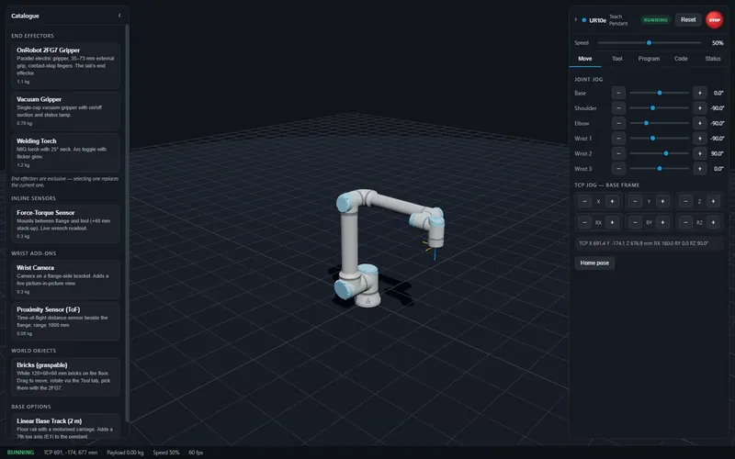Jog TCP negative Y with minus button

tap(635, 201)
